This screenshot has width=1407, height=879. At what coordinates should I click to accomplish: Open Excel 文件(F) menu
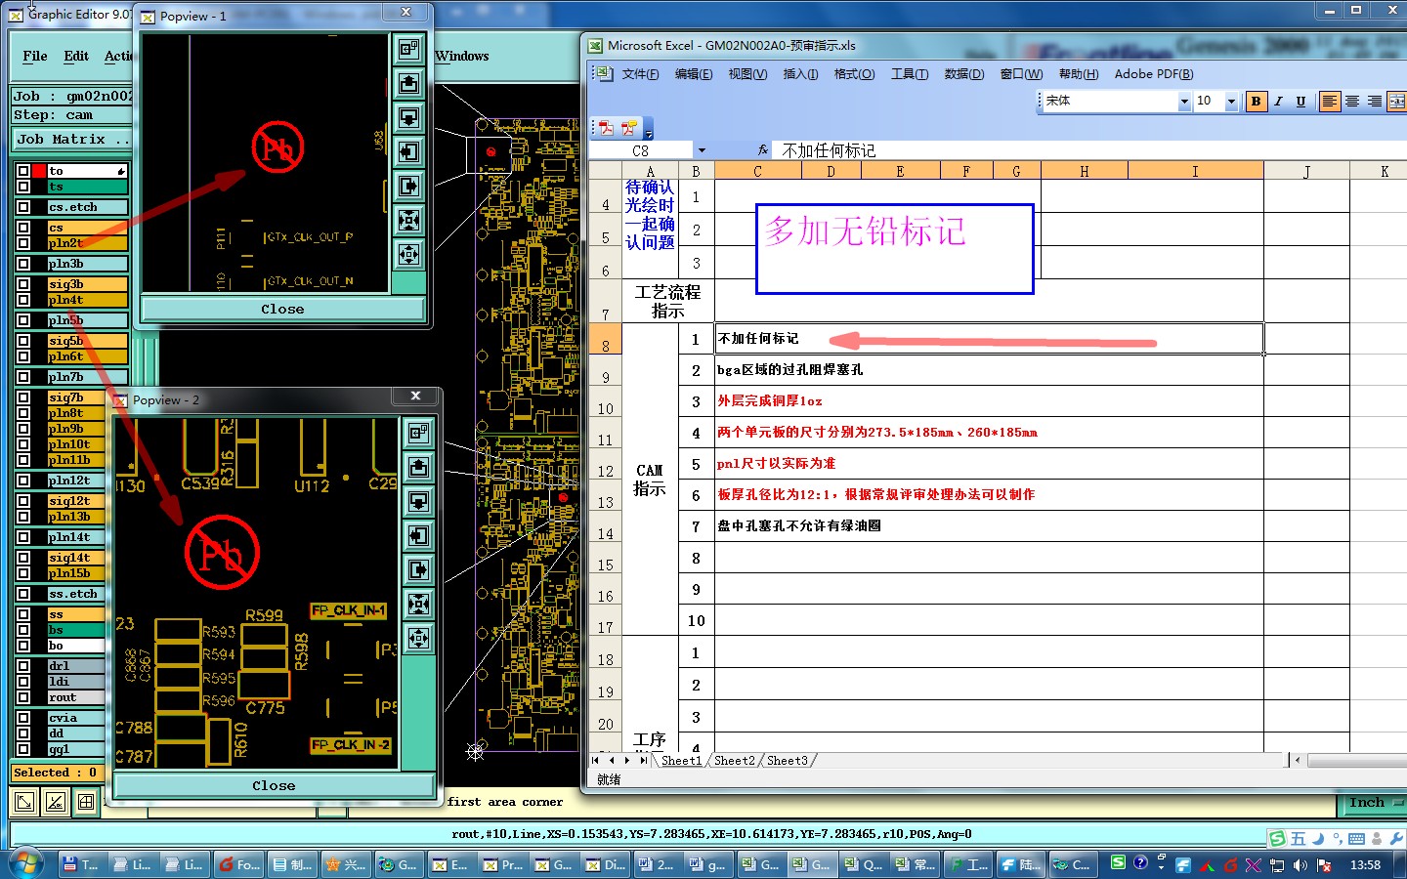pyautogui.click(x=640, y=74)
